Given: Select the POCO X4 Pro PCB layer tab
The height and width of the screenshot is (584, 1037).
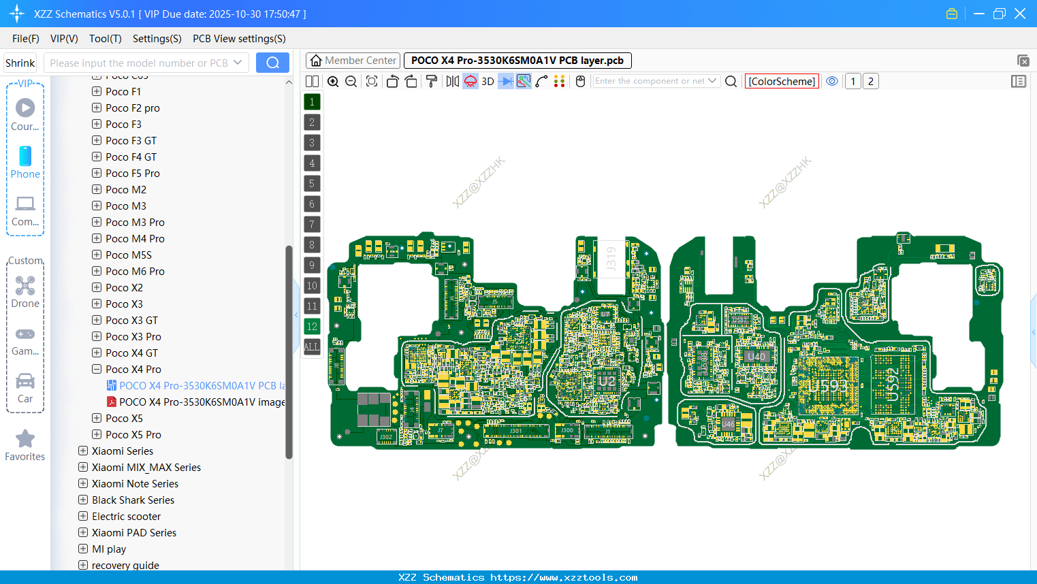Looking at the screenshot, I should tap(517, 61).
